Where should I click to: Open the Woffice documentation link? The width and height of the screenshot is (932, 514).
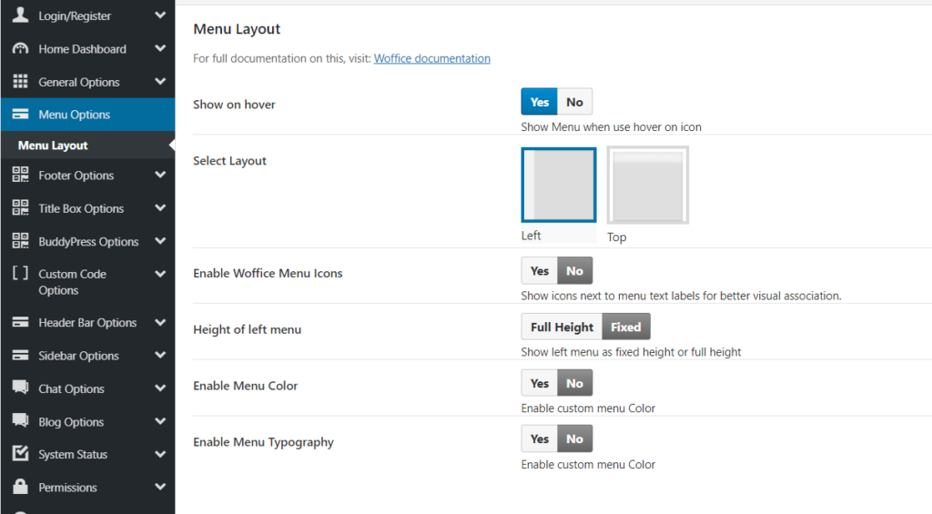(x=431, y=58)
